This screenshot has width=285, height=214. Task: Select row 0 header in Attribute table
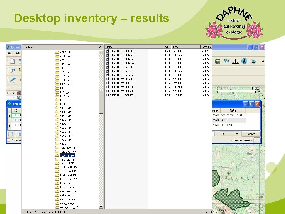point(9,115)
